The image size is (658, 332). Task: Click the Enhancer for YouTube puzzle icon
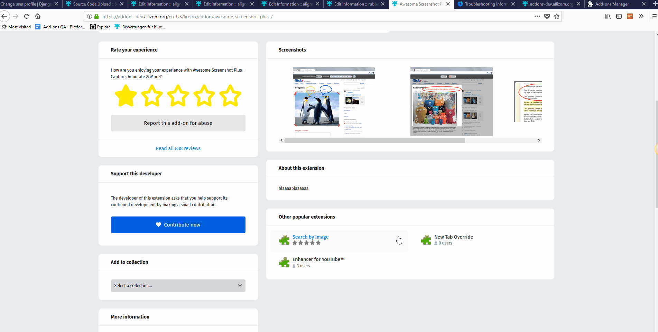[284, 262]
